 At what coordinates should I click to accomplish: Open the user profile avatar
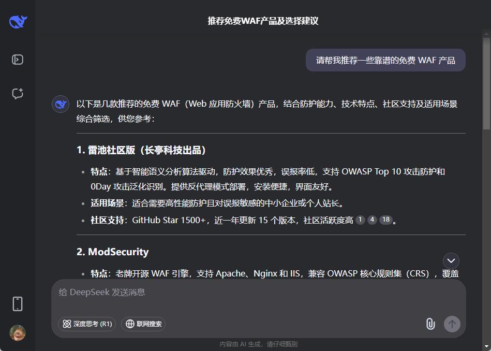pyautogui.click(x=18, y=332)
